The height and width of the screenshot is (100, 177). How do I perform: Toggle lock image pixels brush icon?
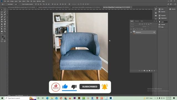[x=136, y=29]
